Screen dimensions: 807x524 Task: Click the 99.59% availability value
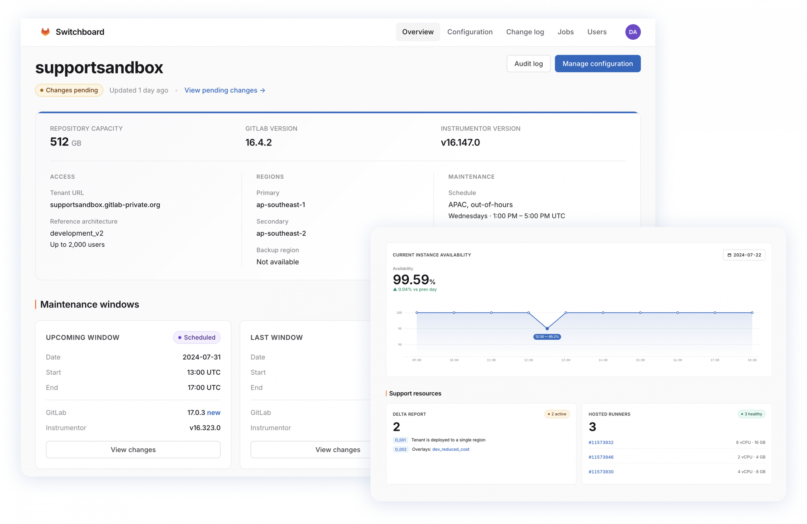pos(414,279)
